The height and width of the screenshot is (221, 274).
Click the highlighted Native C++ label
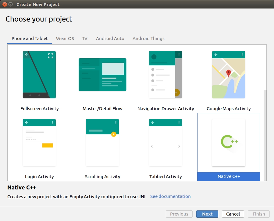point(229,176)
